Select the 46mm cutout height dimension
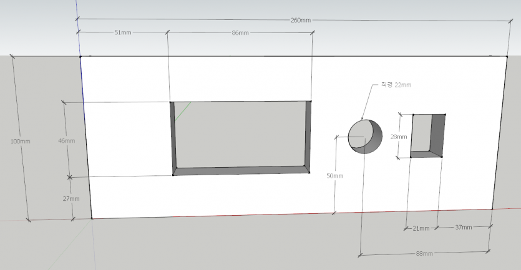The height and width of the screenshot is (270, 521). [67, 140]
